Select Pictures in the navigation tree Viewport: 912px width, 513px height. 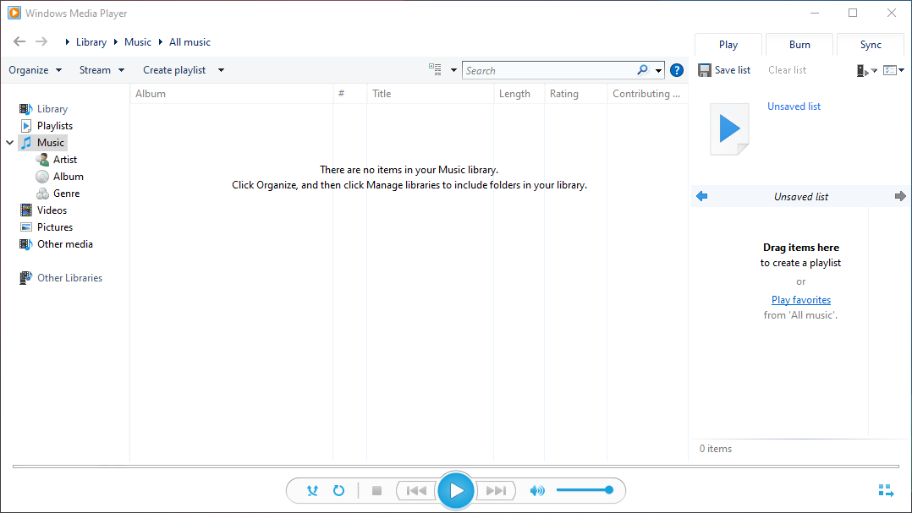click(47, 226)
